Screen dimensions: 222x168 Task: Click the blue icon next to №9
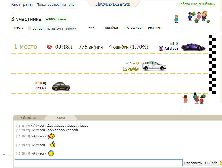coord(177,44)
